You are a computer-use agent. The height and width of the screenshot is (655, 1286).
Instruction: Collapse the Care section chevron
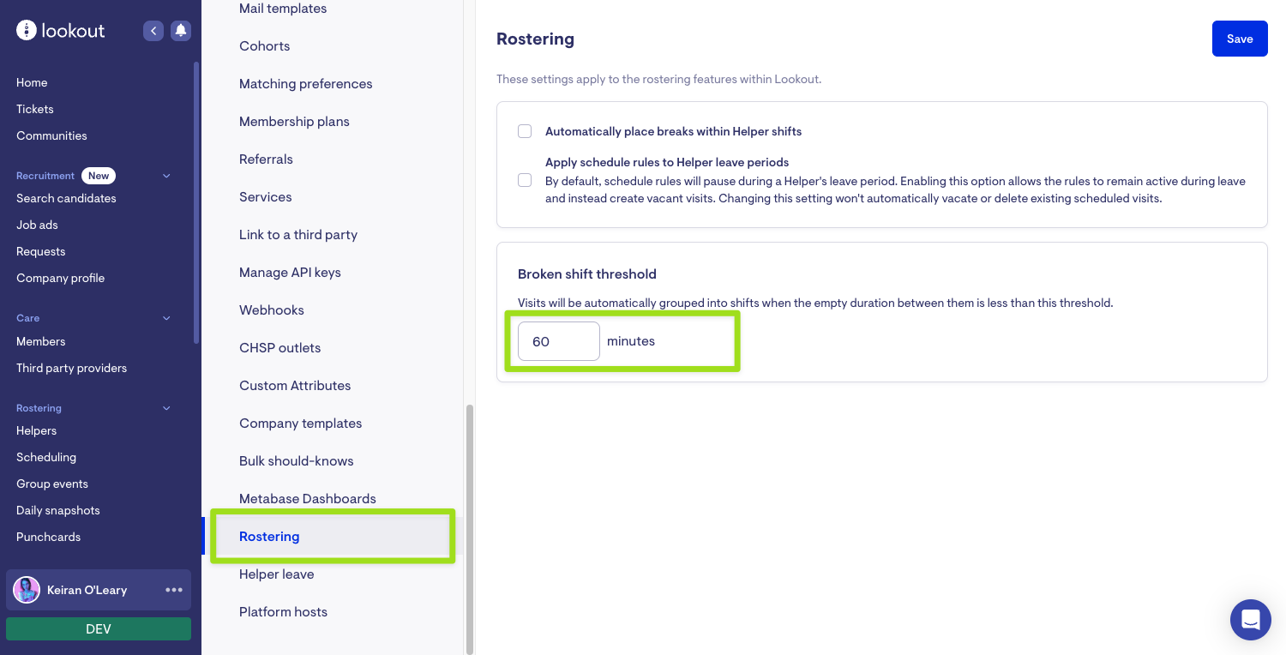pyautogui.click(x=166, y=318)
